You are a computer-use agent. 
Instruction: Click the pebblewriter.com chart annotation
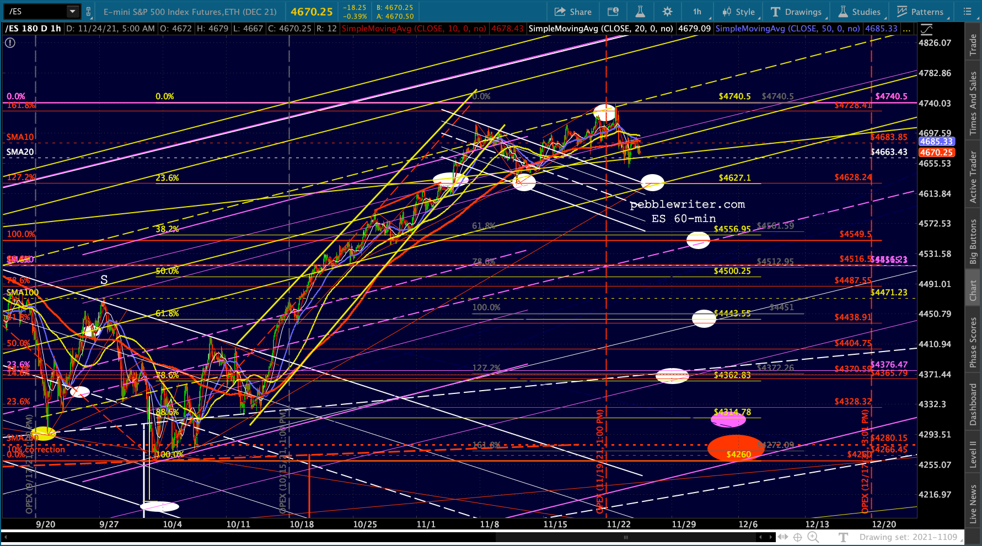click(x=687, y=204)
